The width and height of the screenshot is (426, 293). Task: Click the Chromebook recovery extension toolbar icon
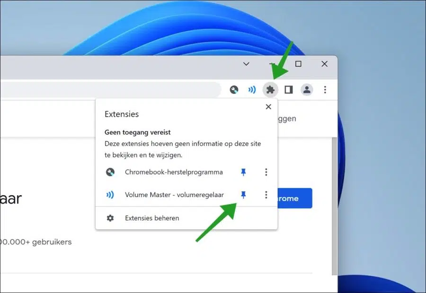[234, 89]
